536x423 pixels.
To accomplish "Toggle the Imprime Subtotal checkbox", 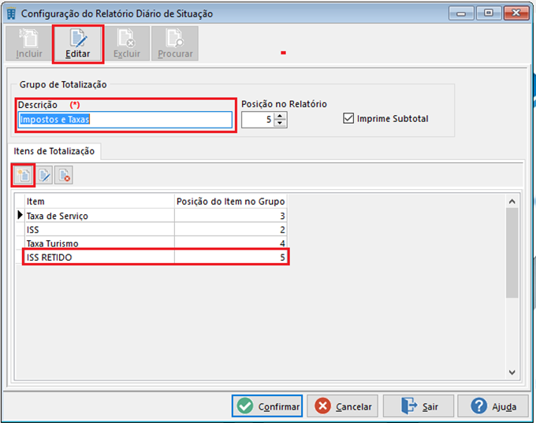I will point(348,119).
